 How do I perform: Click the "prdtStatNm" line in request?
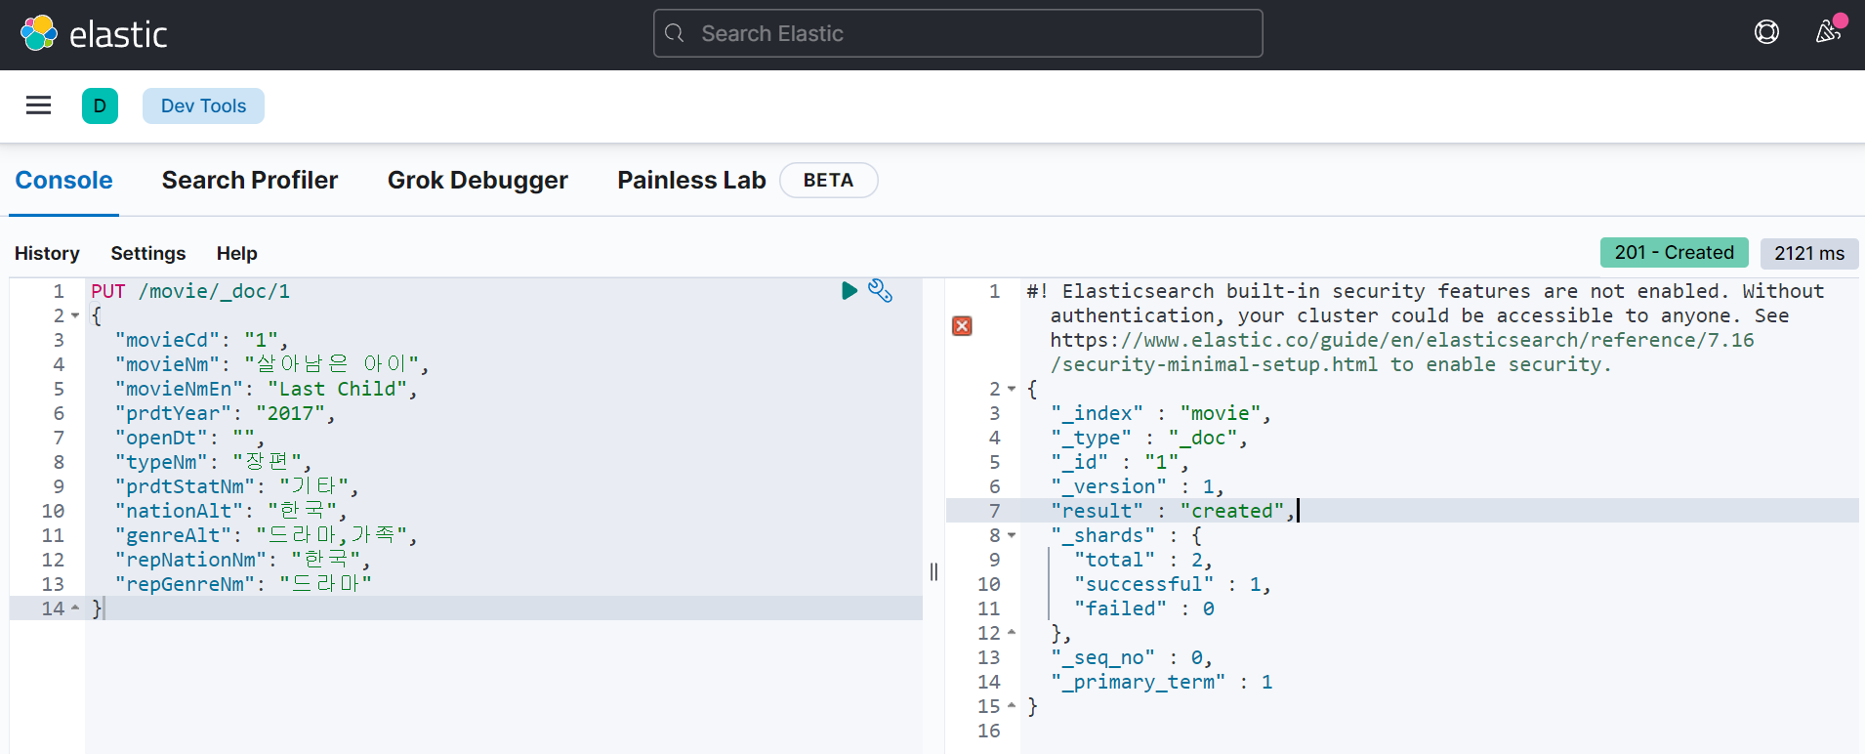236,486
